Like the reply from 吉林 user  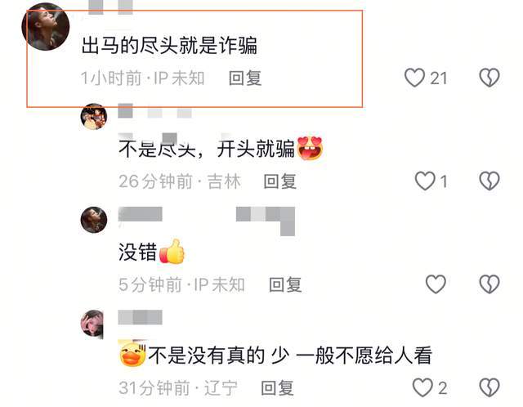click(425, 181)
